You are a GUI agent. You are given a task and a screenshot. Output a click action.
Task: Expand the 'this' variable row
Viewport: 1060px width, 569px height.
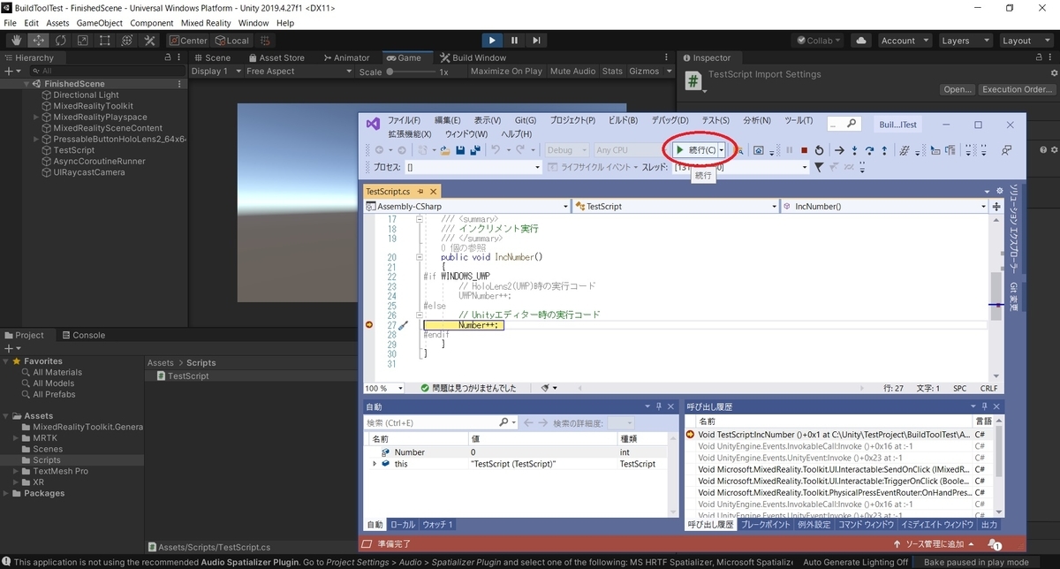(x=375, y=464)
